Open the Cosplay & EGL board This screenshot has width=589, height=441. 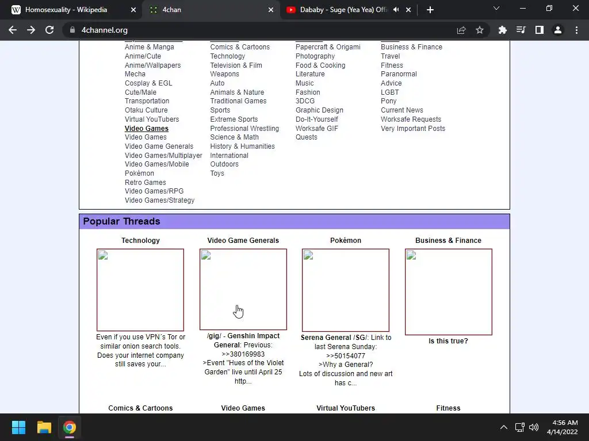coord(148,83)
